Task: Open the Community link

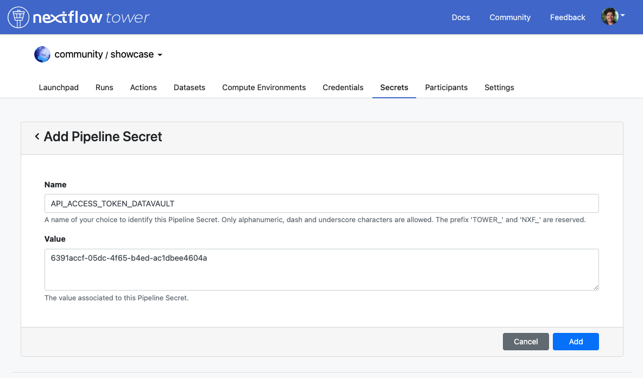Action: pos(509,17)
